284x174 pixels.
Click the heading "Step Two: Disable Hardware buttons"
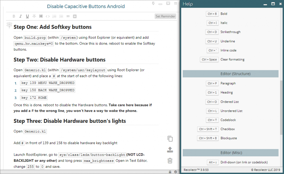click(x=60, y=60)
